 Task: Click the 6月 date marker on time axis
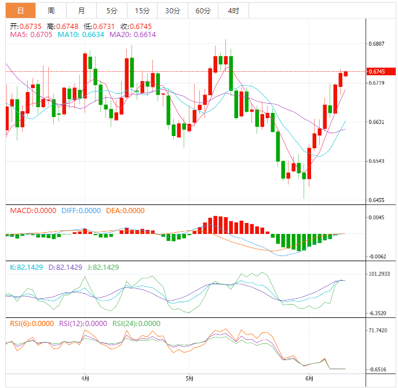click(310, 379)
